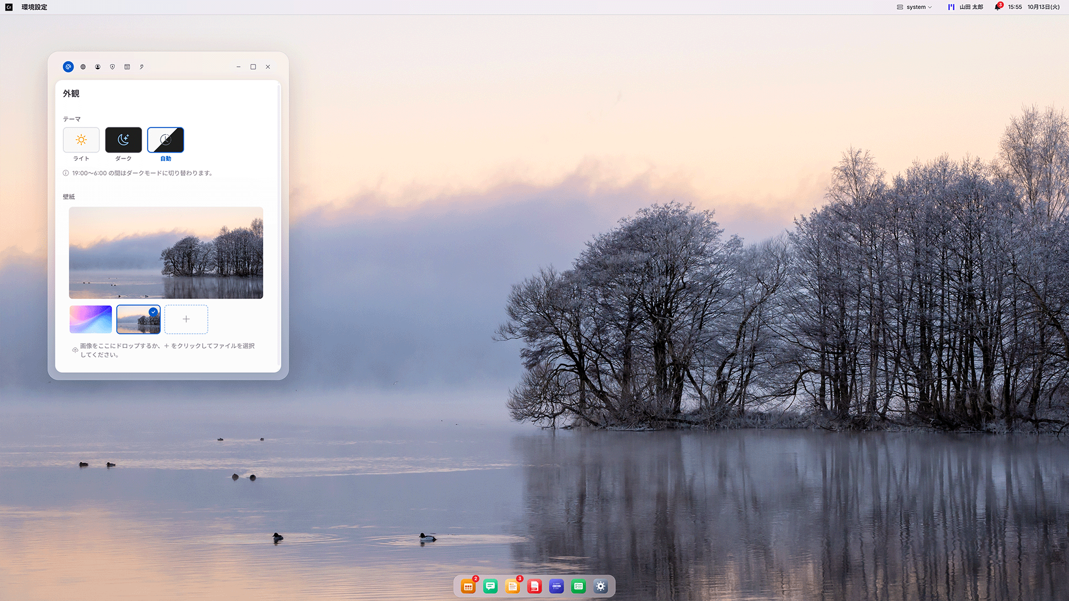The width and height of the screenshot is (1069, 601).
Task: Choose the purple gradient wallpaper thumbnail
Action: [x=91, y=319]
